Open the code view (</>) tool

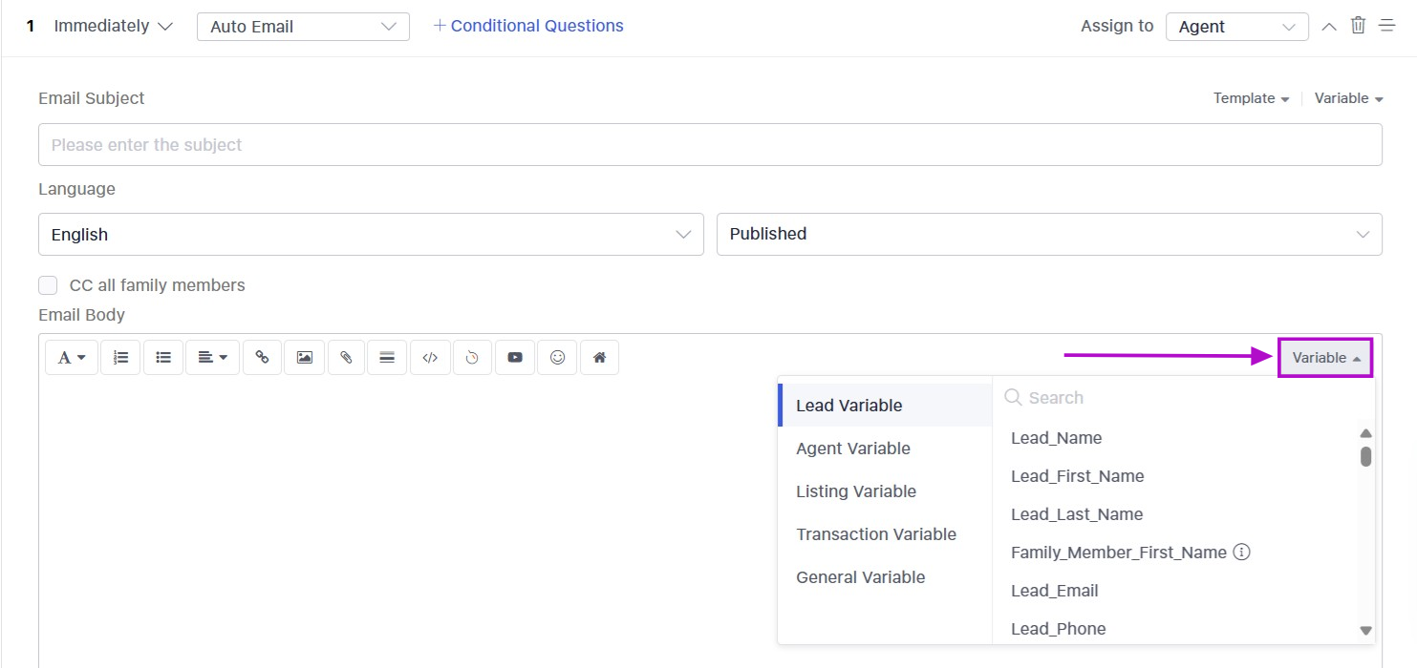coord(430,358)
